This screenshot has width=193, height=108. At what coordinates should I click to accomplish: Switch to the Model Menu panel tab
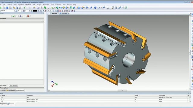11,90
